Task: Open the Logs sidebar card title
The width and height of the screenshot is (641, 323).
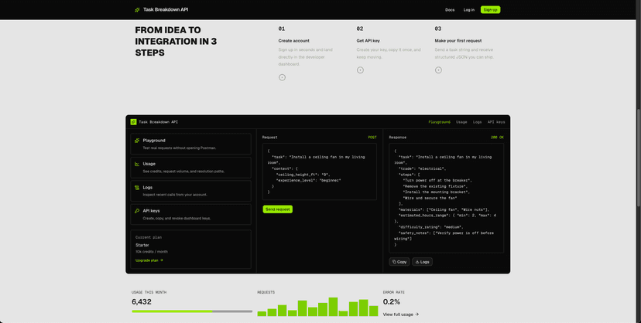Action: coord(148,188)
